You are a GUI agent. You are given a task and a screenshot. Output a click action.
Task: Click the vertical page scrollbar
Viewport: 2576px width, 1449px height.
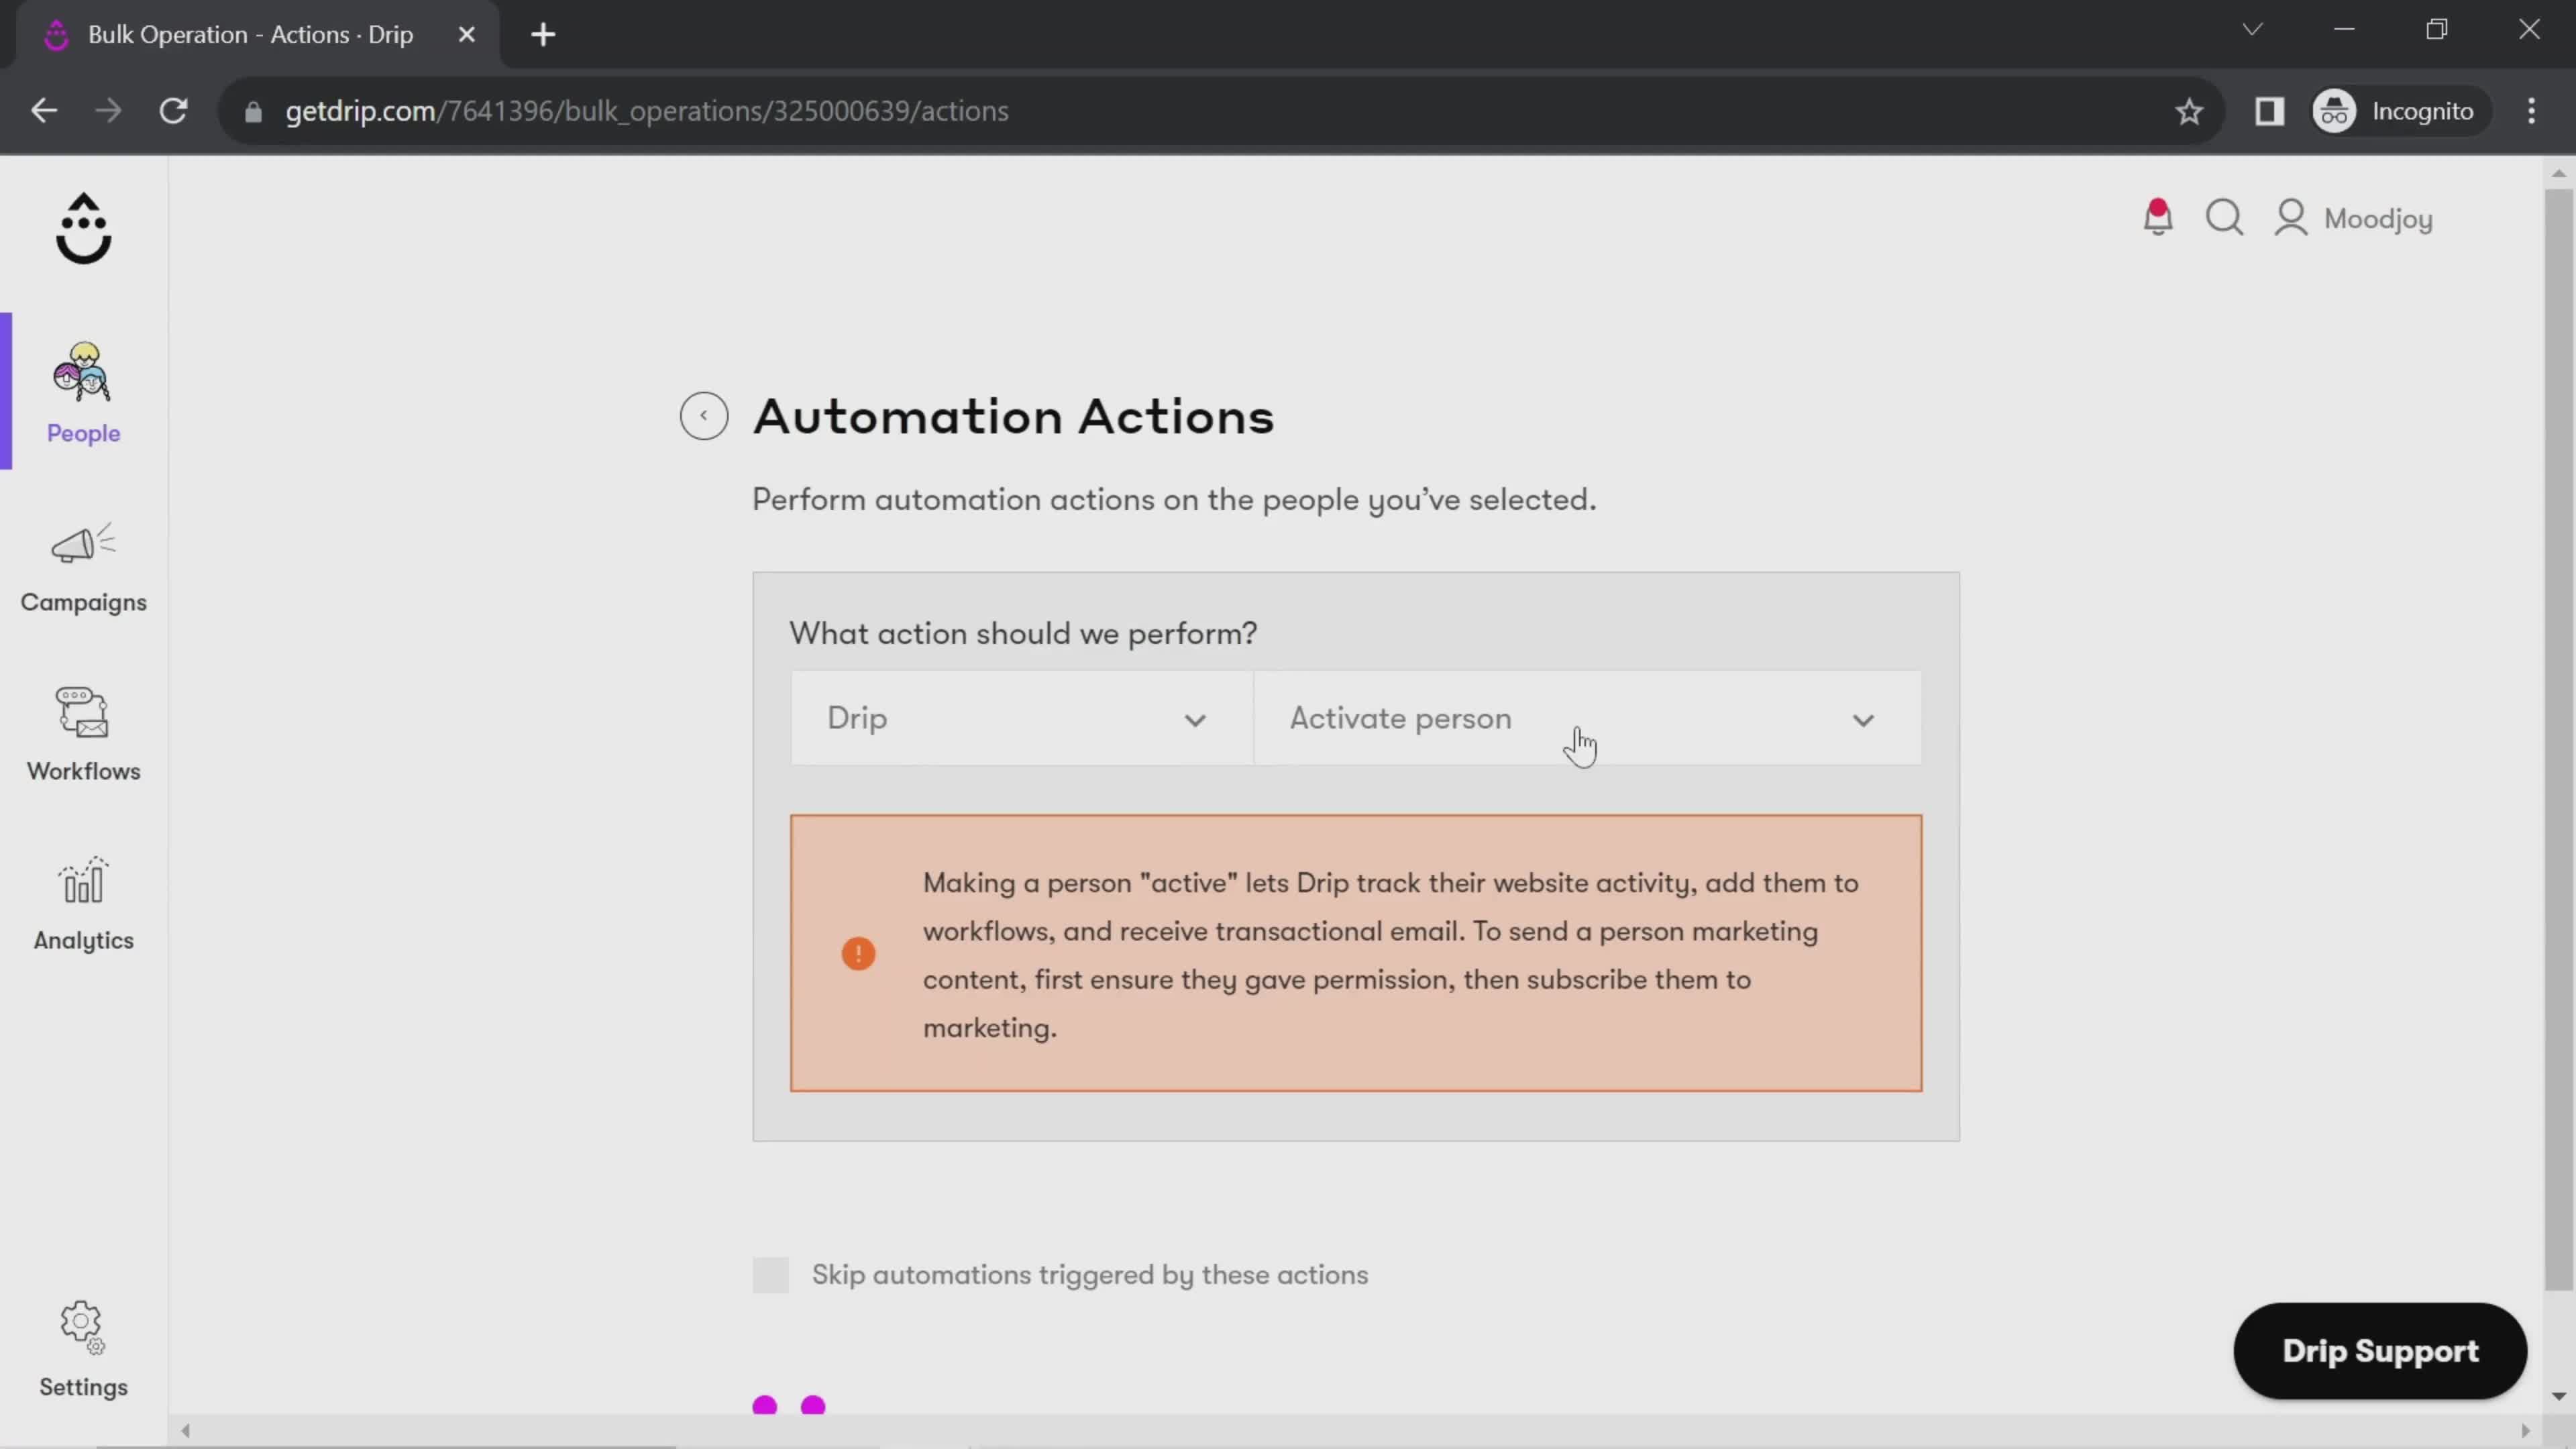point(2557,740)
